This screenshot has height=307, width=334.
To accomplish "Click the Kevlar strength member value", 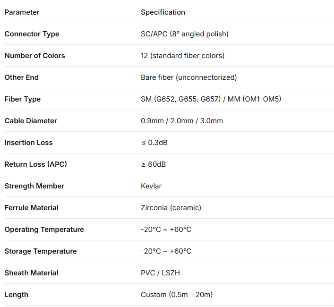I will point(151,186).
